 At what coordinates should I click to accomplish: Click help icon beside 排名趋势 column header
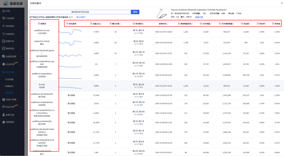pos(67,24)
